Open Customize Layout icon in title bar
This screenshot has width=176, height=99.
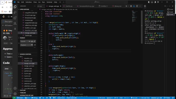pyautogui.click(x=158, y=2)
